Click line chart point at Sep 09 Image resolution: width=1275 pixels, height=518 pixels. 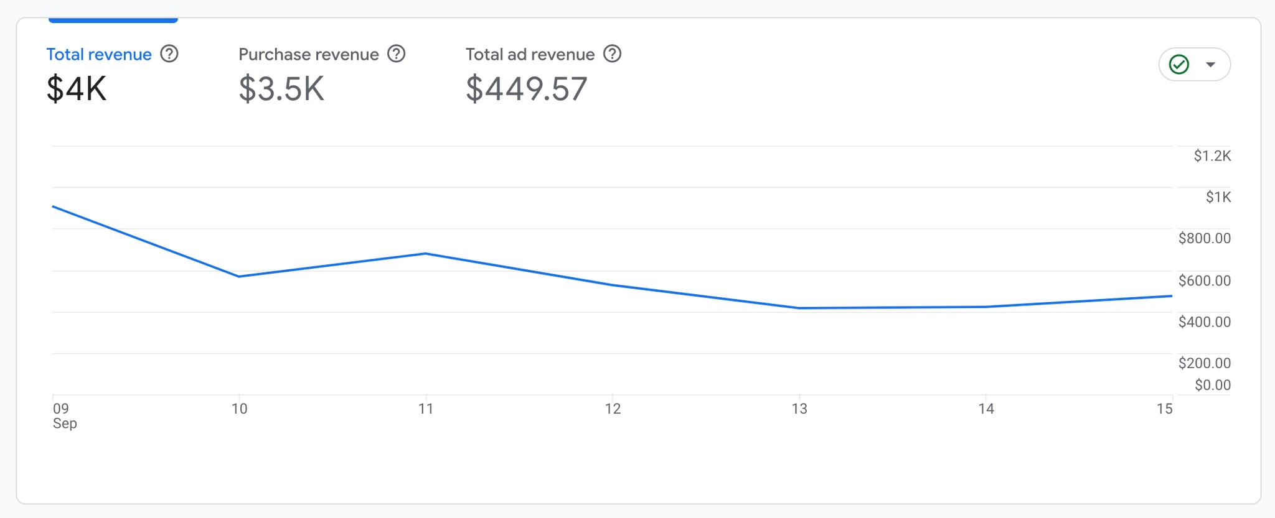click(x=54, y=206)
